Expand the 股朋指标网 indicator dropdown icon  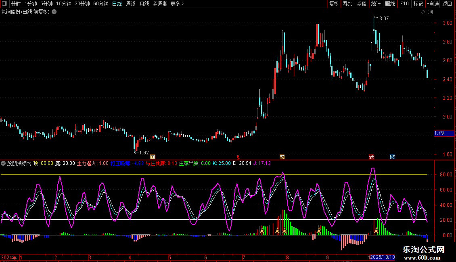pos(3,163)
